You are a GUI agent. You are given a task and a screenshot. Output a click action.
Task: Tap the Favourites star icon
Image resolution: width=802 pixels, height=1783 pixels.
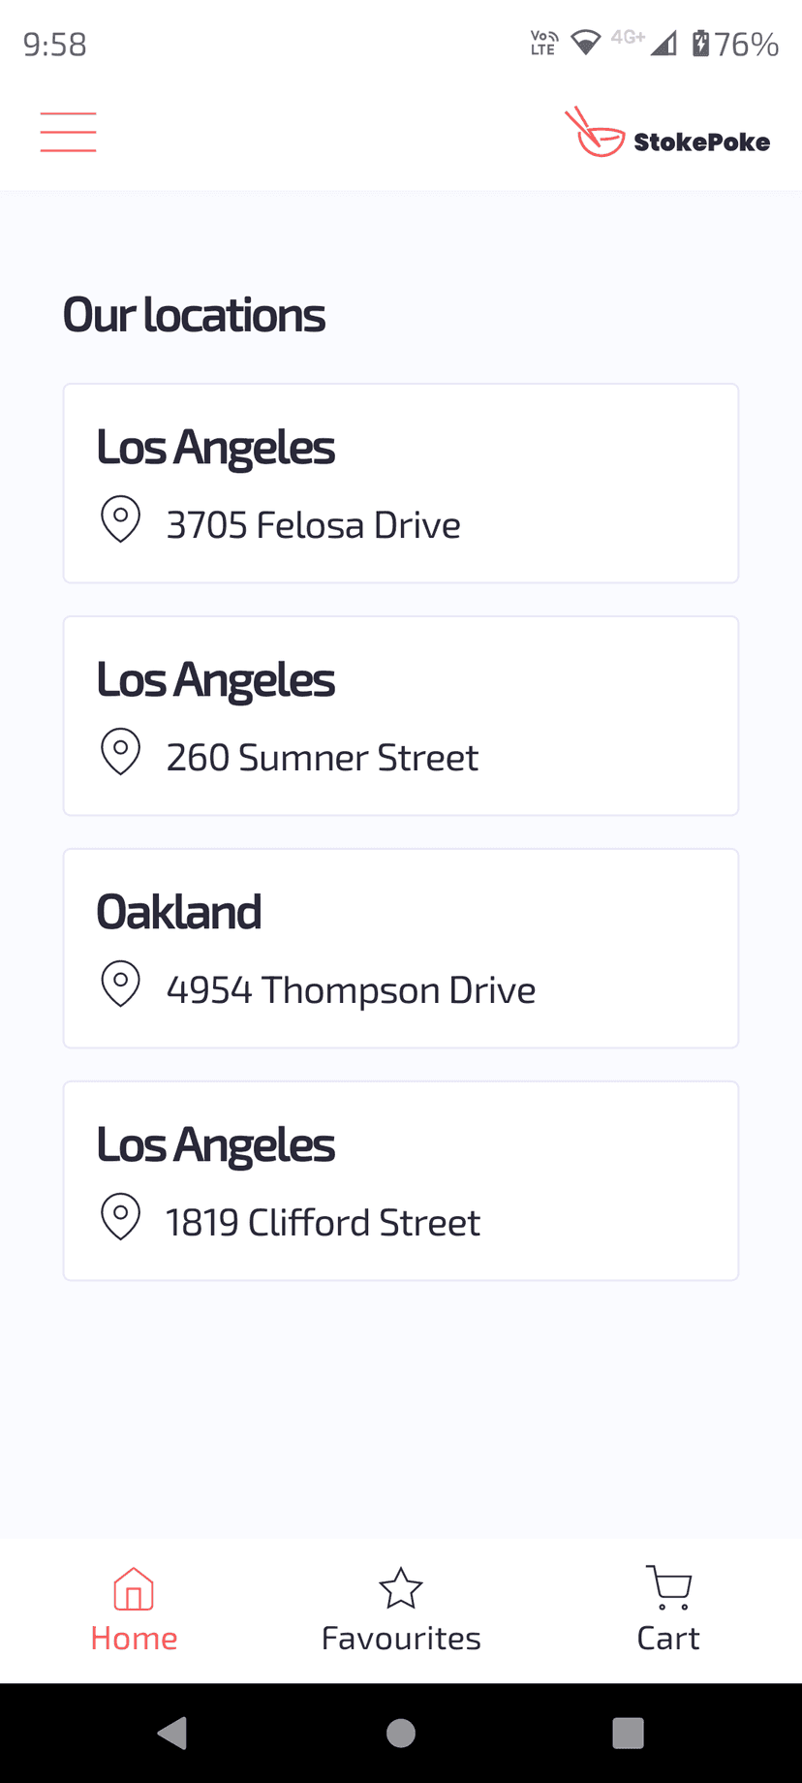coord(401,1588)
